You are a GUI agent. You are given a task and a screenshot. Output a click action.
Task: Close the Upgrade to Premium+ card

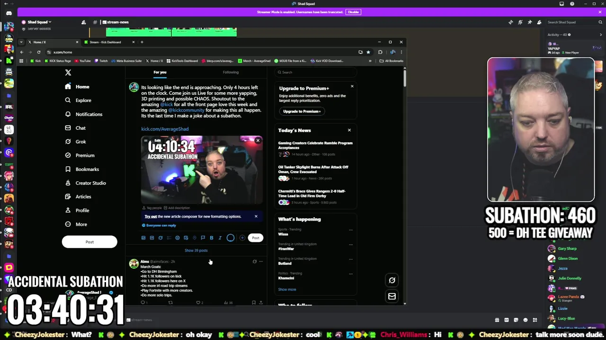pyautogui.click(x=352, y=86)
